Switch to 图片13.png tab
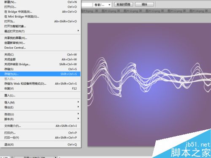This screenshot has width=211, height=158. [153, 11]
